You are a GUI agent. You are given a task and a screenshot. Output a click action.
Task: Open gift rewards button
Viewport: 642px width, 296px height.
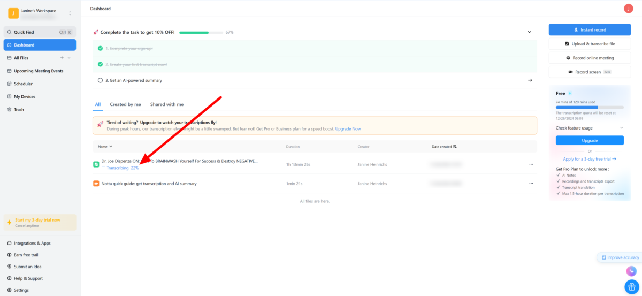pyautogui.click(x=632, y=286)
